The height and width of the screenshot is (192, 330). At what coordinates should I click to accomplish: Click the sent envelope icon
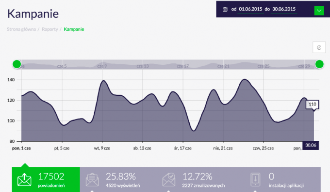tap(24, 180)
